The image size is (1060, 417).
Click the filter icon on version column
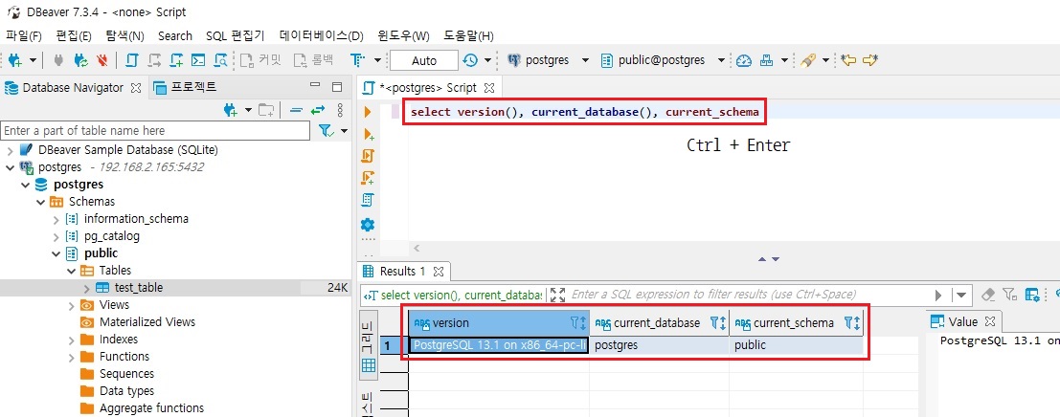578,323
